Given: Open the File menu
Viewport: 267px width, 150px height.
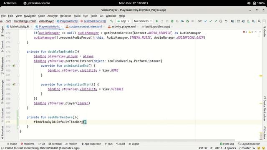Looking at the screenshot, I should pyautogui.click(x=3, y=16).
